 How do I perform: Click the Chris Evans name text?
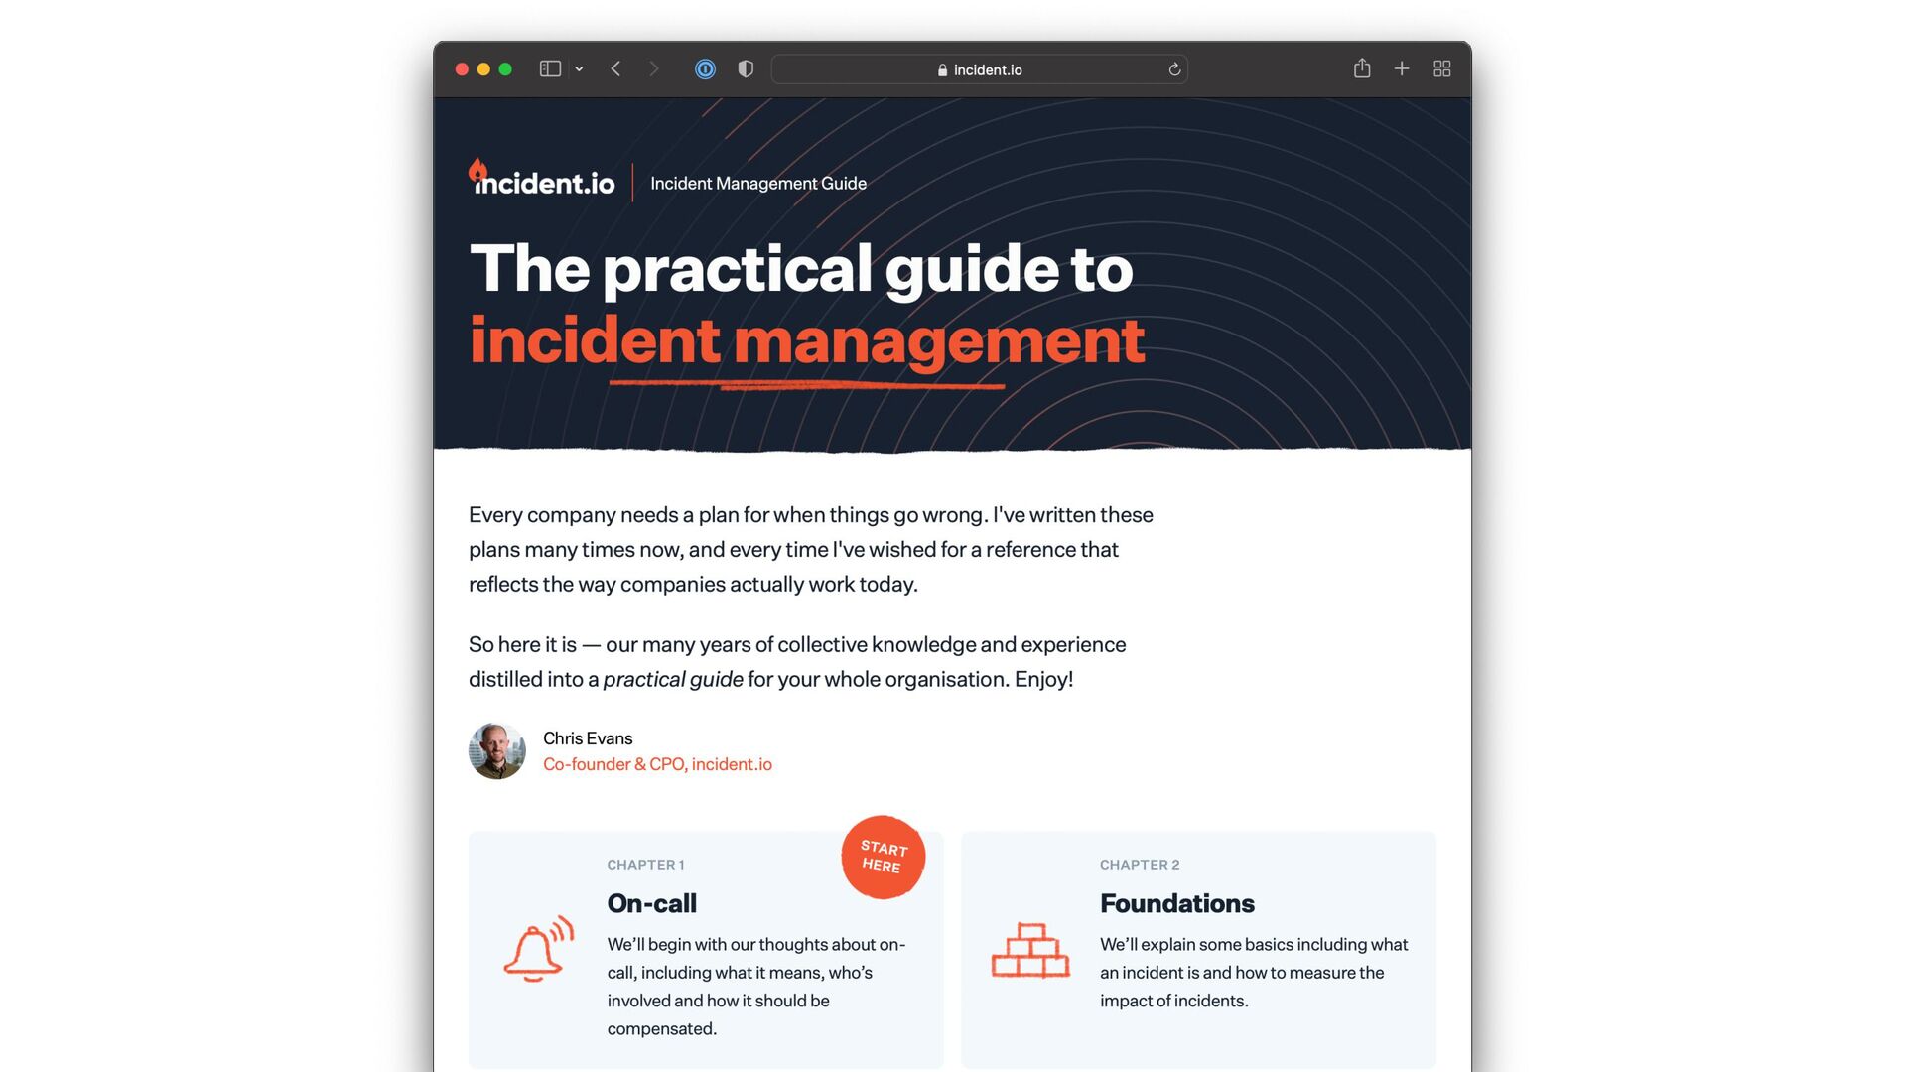[588, 738]
